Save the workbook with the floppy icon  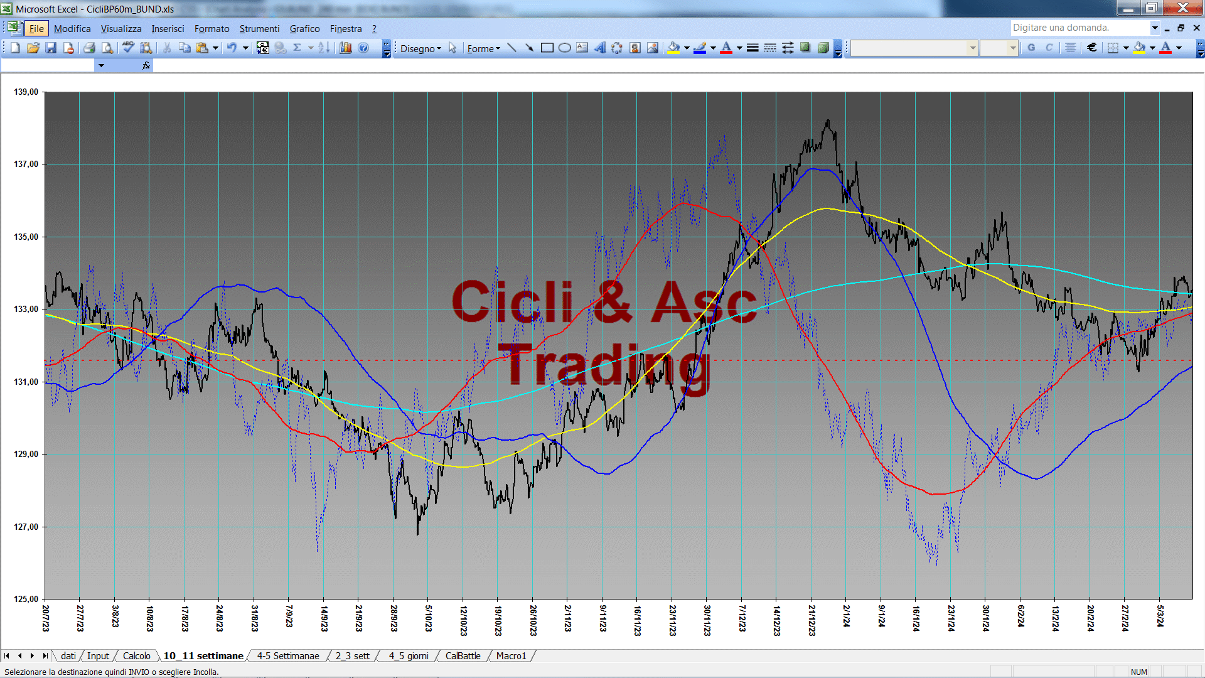tap(51, 48)
